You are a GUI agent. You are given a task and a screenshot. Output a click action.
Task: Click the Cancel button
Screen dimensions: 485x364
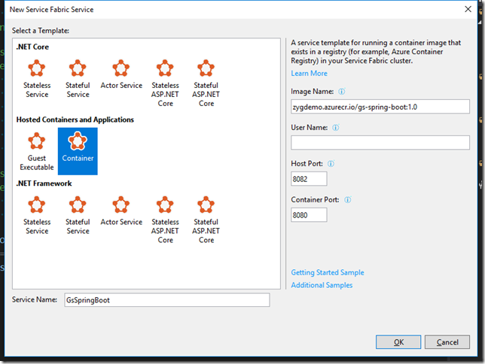click(x=447, y=342)
